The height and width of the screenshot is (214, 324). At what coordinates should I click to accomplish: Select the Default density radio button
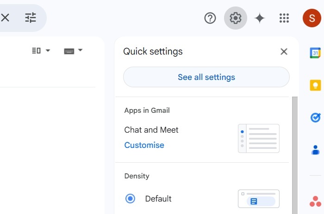tap(130, 199)
